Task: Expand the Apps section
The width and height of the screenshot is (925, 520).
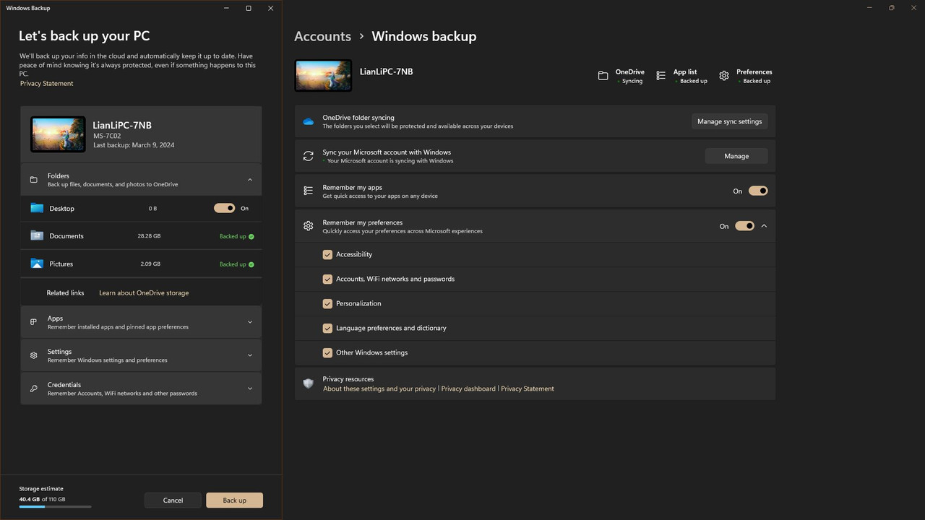Action: 250,322
